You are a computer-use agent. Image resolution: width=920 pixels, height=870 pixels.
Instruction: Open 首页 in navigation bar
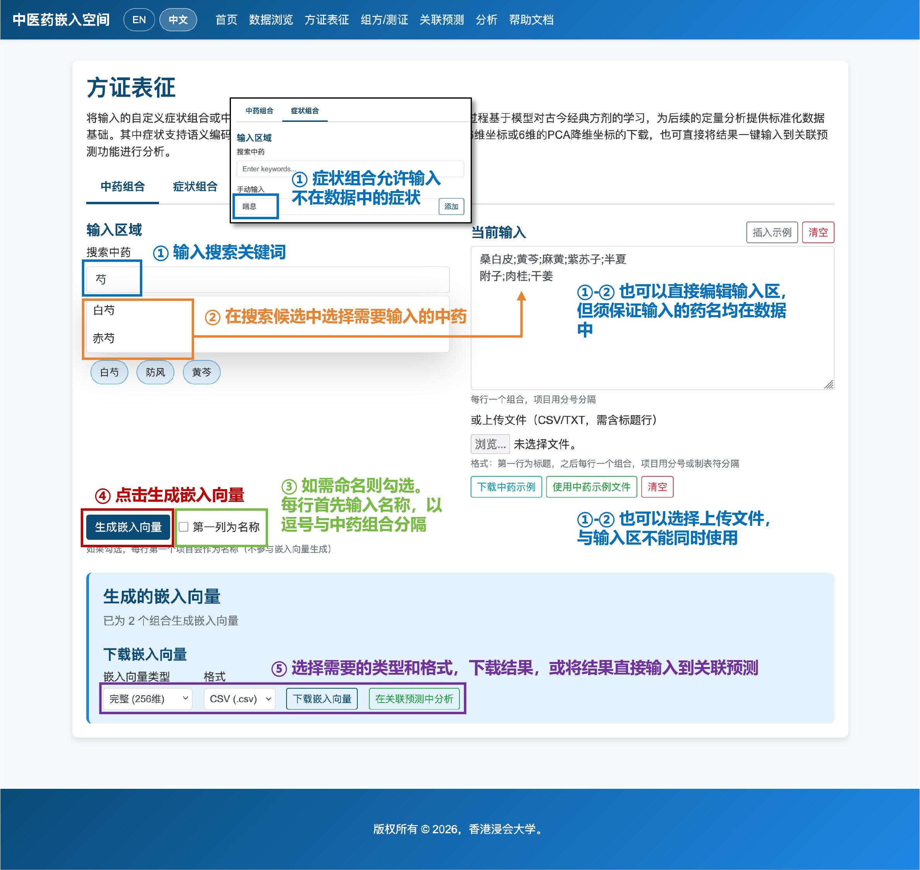pos(226,20)
